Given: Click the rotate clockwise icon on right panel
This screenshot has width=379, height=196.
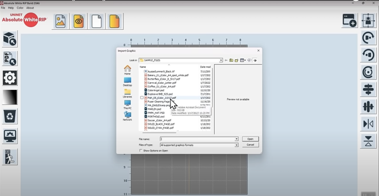Looking at the screenshot, I should pos(368,38).
